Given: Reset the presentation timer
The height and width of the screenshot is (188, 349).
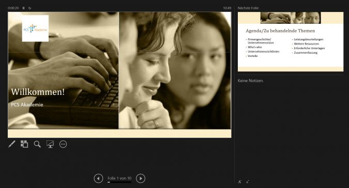Looking at the screenshot, I should [x=30, y=8].
